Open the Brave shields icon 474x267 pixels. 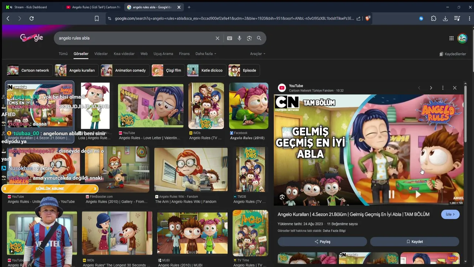(x=367, y=18)
